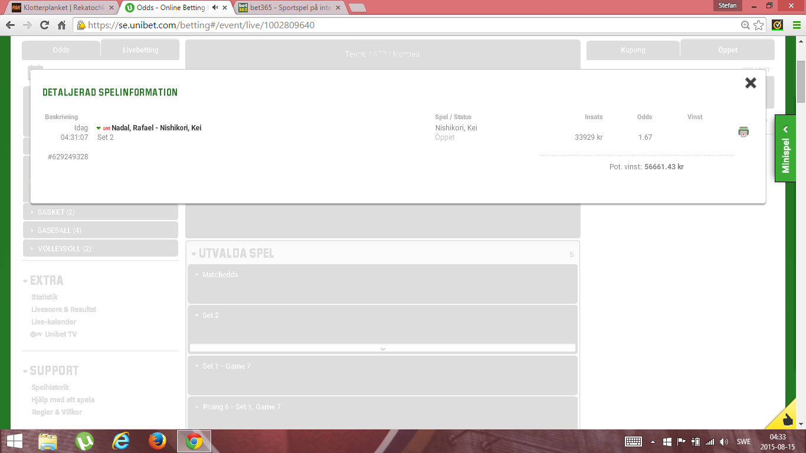
Task: Click the page vertical scrollbar
Action: [801, 81]
